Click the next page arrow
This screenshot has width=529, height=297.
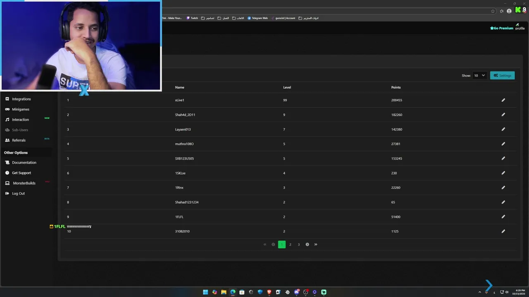(307, 245)
